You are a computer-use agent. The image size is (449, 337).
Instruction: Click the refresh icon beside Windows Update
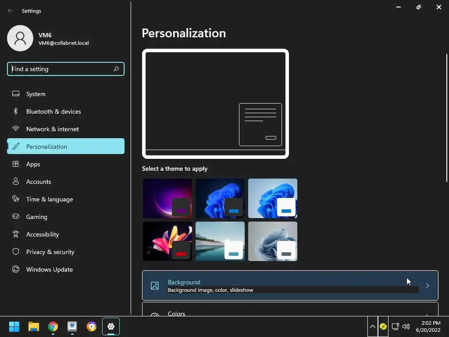point(16,269)
